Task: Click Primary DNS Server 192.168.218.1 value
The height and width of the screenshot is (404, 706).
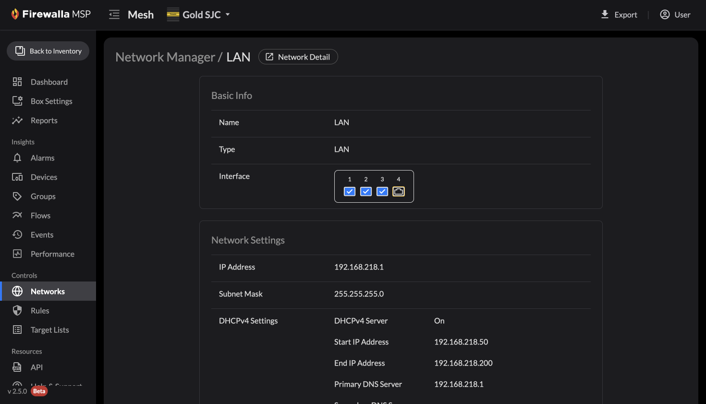Action: point(459,384)
